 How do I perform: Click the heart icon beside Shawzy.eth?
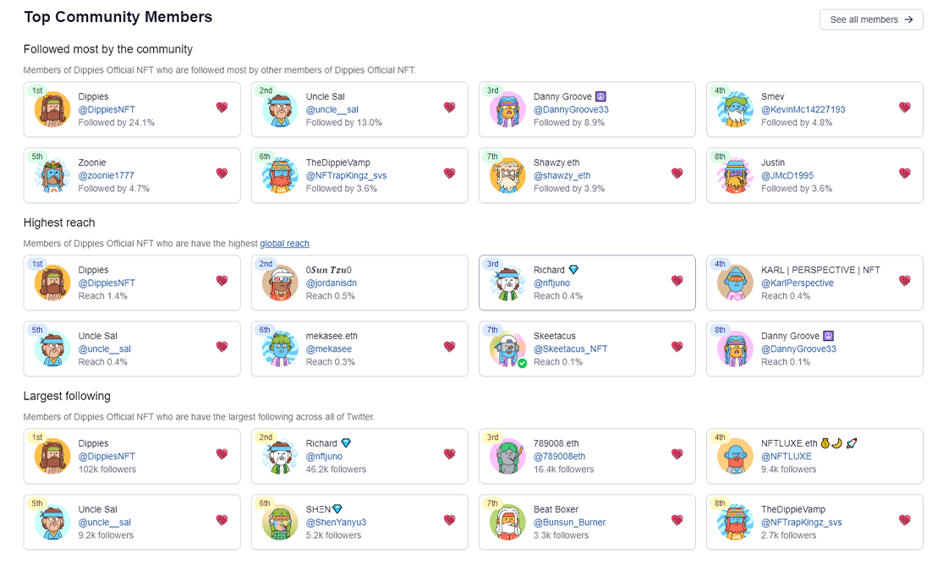coord(677,173)
